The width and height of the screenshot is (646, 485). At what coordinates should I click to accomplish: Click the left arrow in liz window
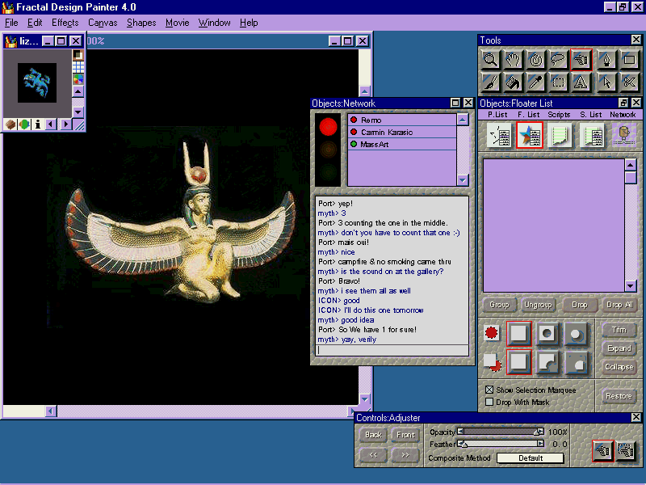point(51,124)
